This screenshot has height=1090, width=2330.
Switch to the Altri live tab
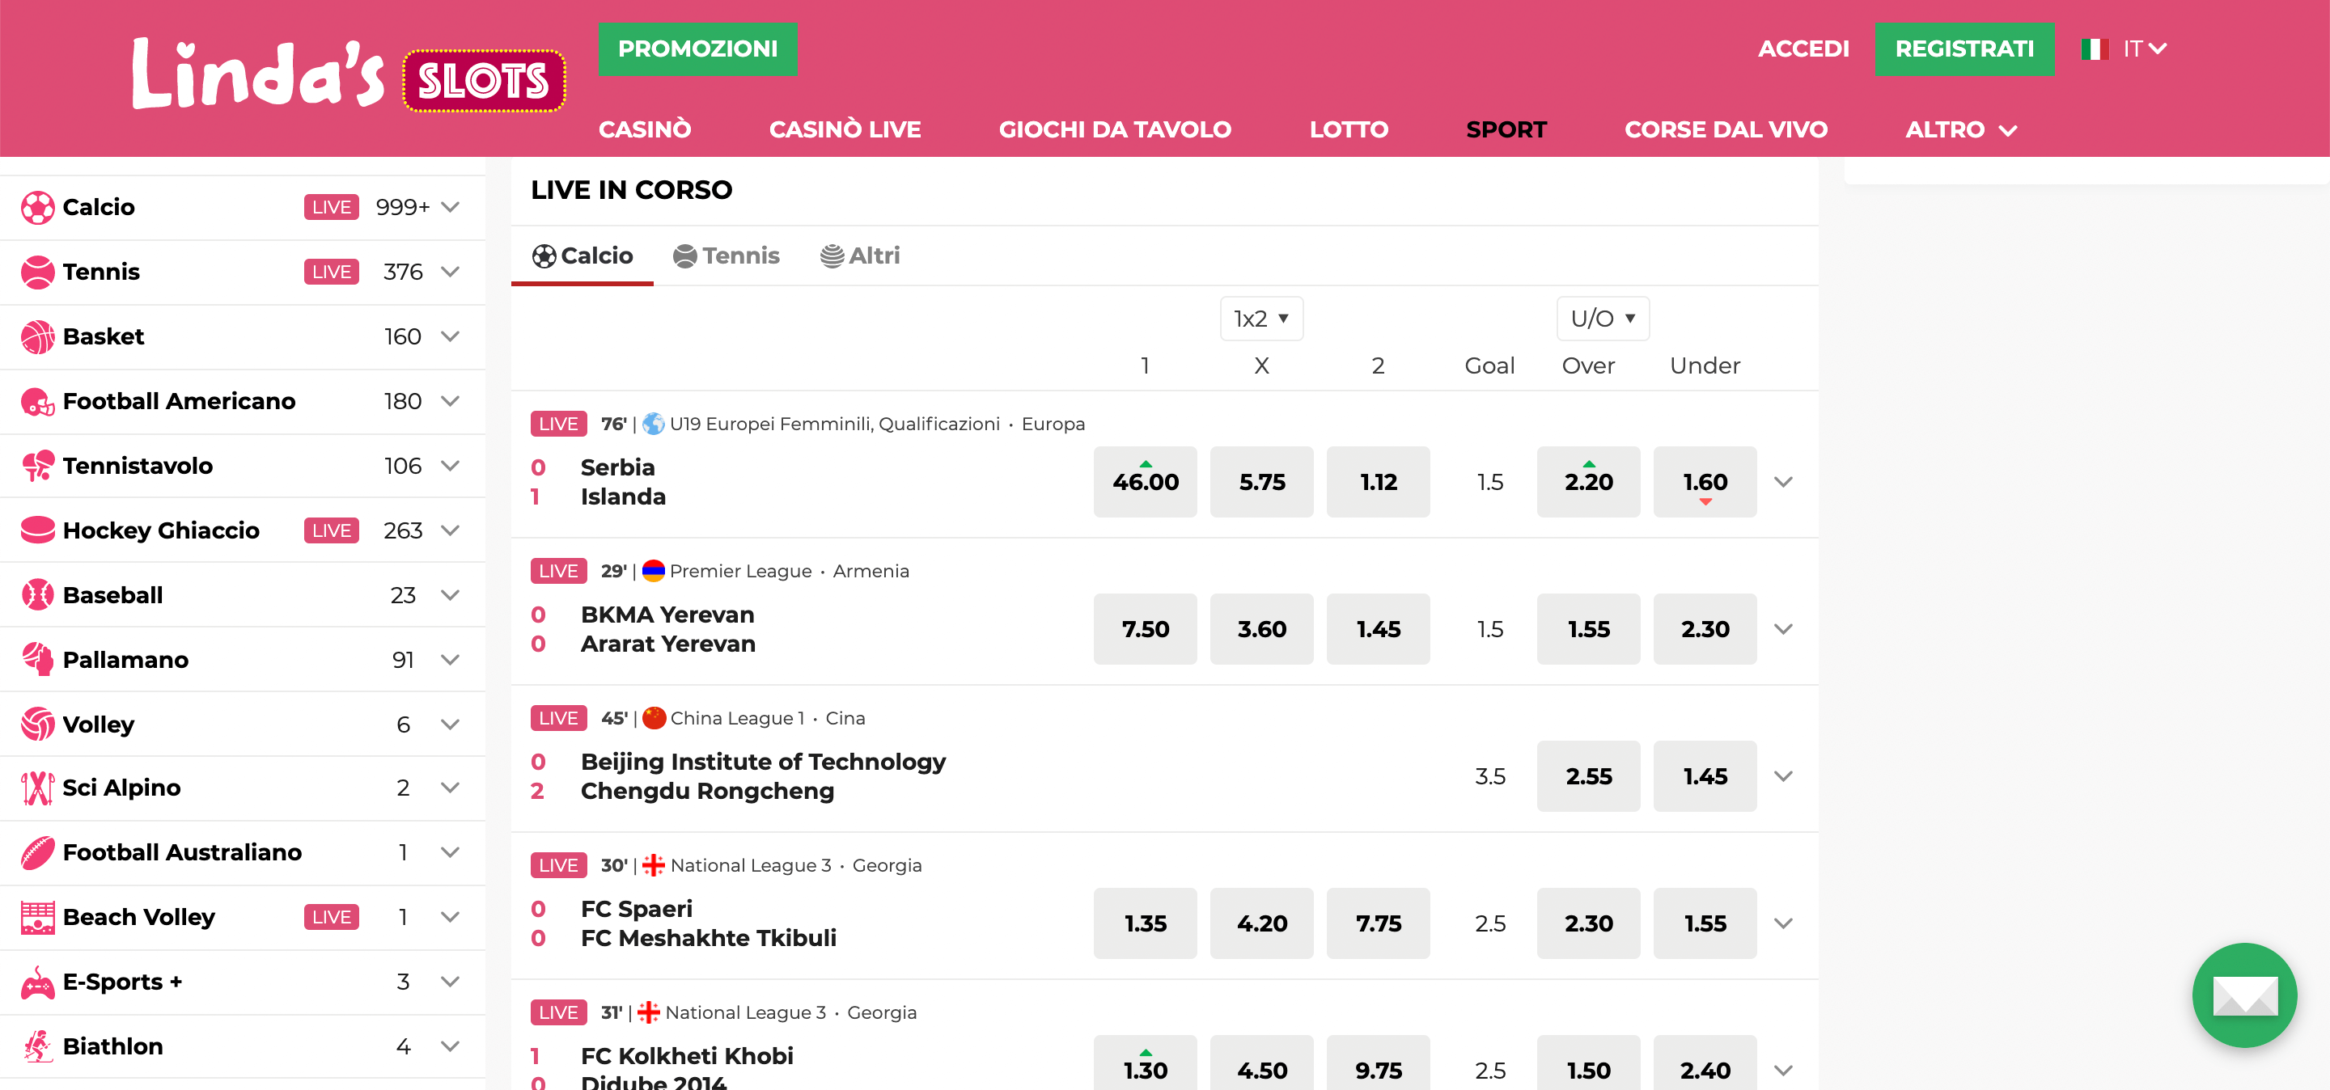point(859,256)
